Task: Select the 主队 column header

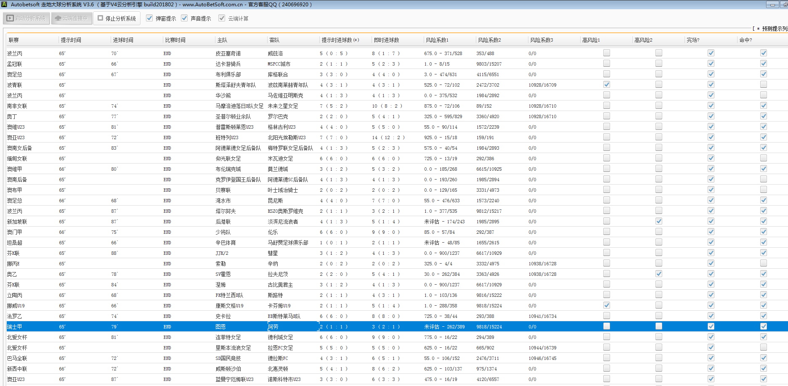Action: 222,40
